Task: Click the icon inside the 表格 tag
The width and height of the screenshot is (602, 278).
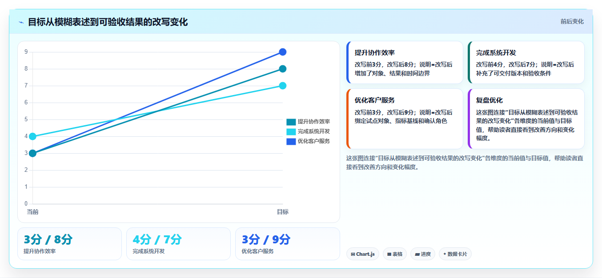Action: pyautogui.click(x=389, y=254)
